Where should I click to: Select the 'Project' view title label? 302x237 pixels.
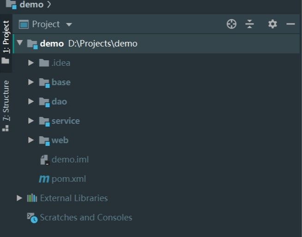(x=46, y=24)
